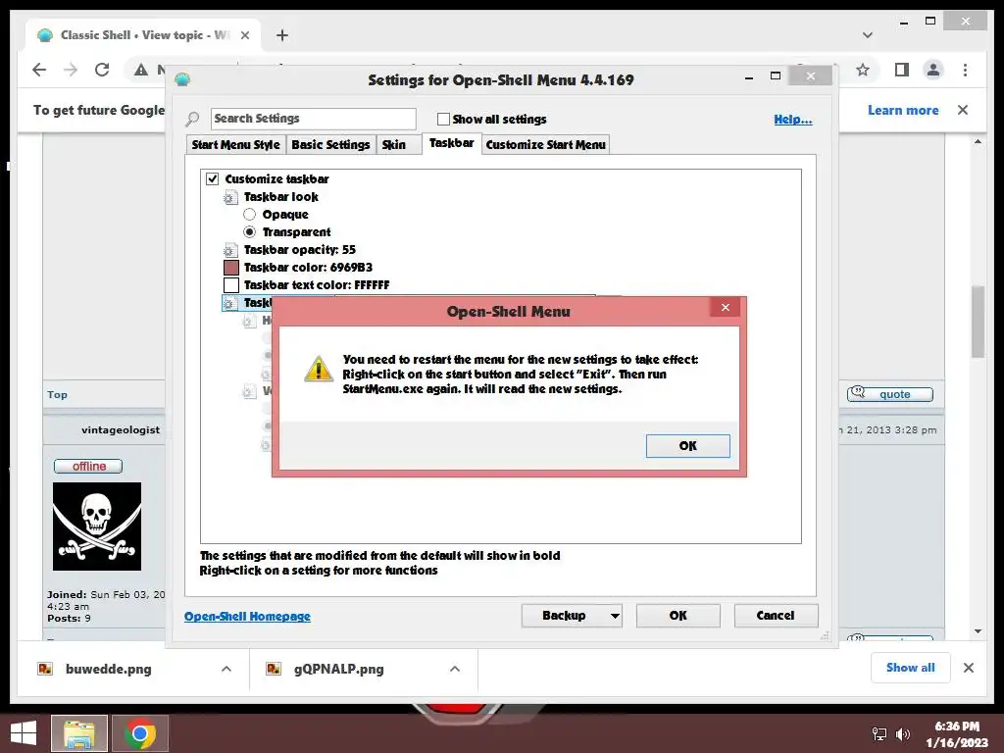Screen dimensions: 1004x753
Task: Open the downloaded gQPNALP.png file
Action: (x=338, y=669)
